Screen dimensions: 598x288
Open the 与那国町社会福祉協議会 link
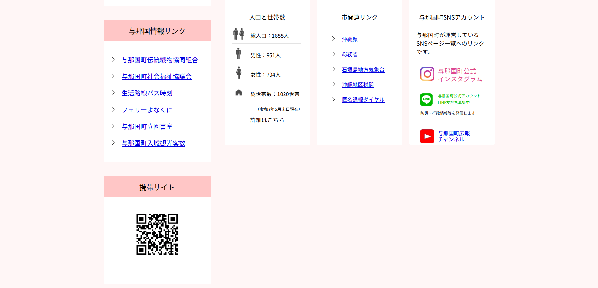point(156,77)
